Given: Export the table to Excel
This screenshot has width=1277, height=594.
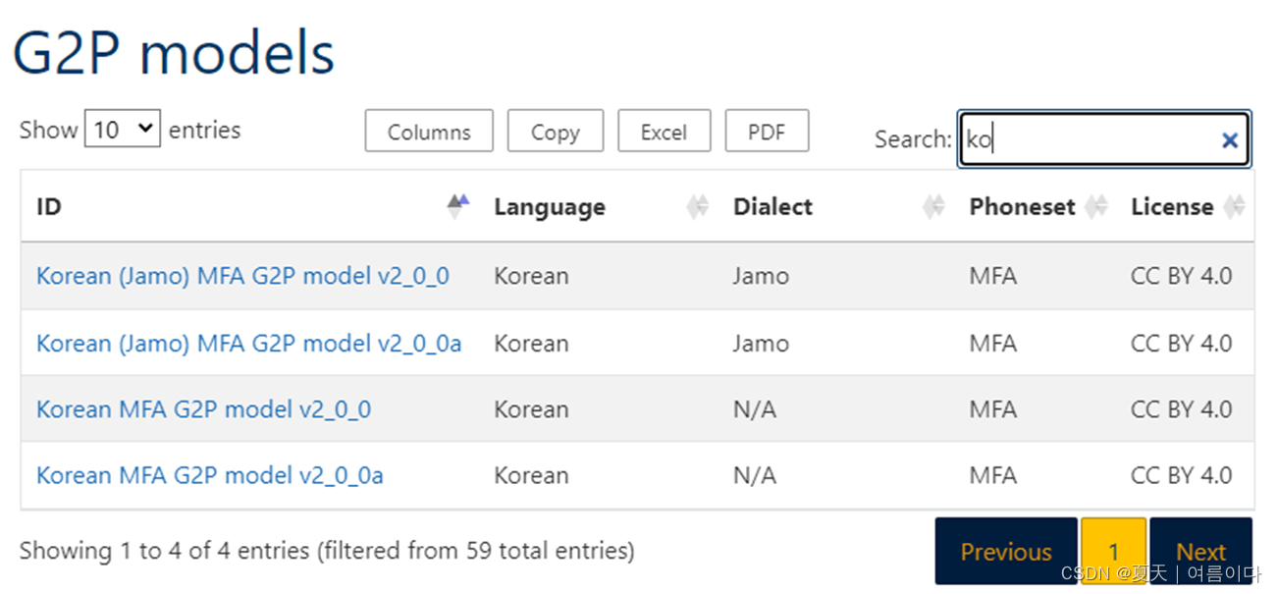Looking at the screenshot, I should click(664, 132).
